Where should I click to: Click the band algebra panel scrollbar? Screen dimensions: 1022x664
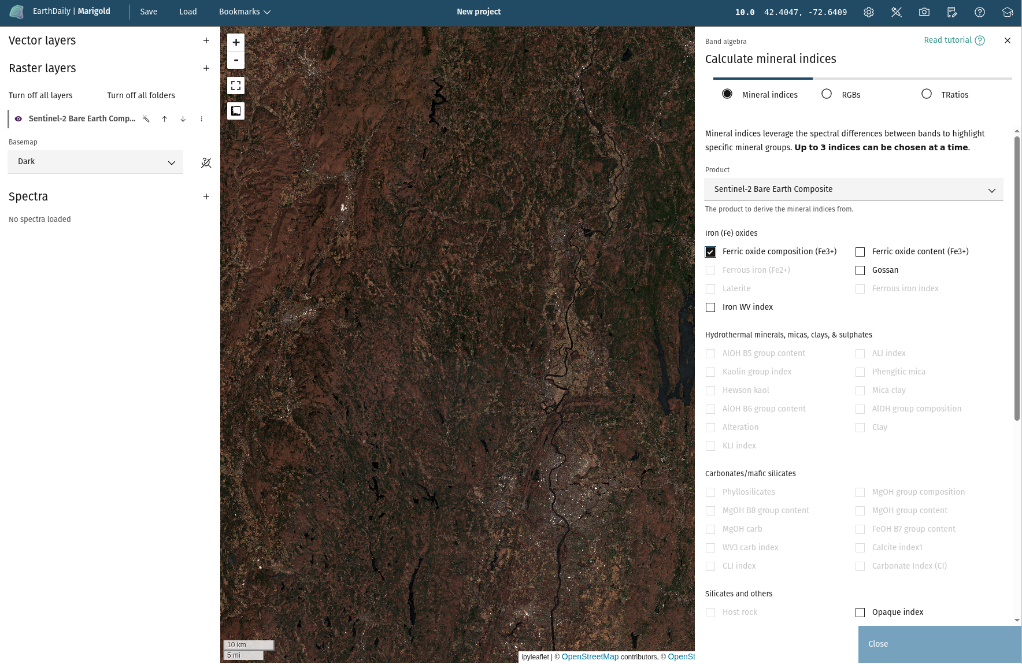(1017, 277)
